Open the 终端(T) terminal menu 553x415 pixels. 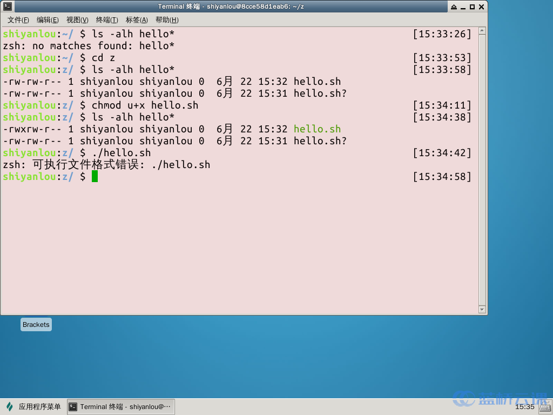tap(107, 20)
